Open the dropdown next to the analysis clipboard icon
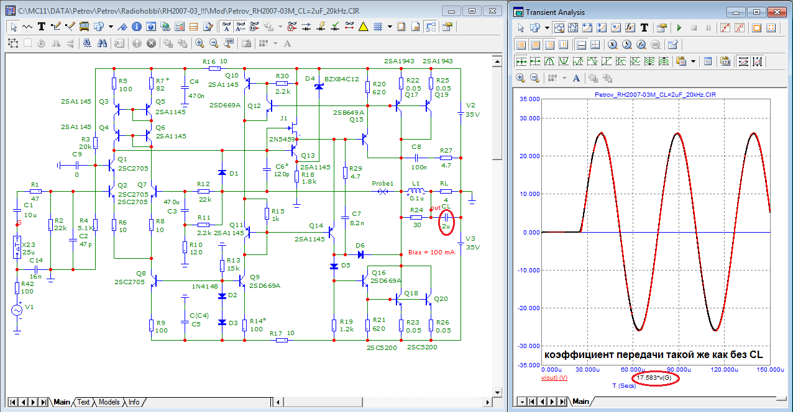Image resolution: width=793 pixels, height=412 pixels. [694, 61]
